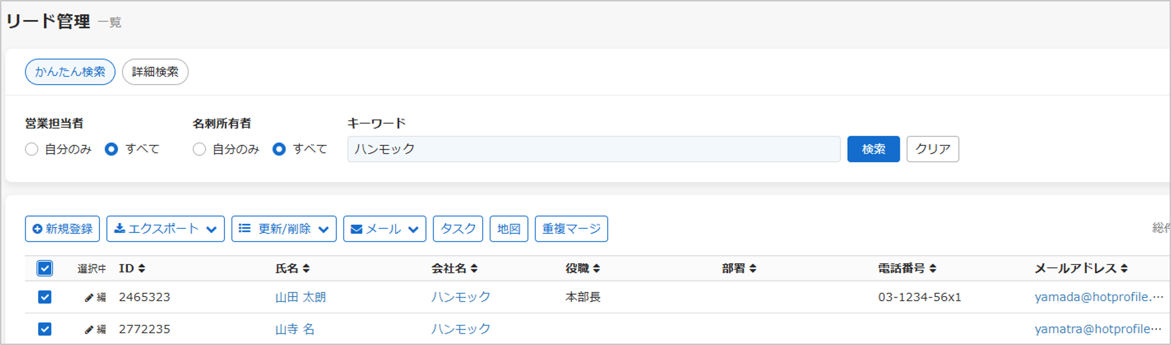Screen dimensions: 1171x345
Task: Sort the 氏名 column
Action: tap(306, 269)
